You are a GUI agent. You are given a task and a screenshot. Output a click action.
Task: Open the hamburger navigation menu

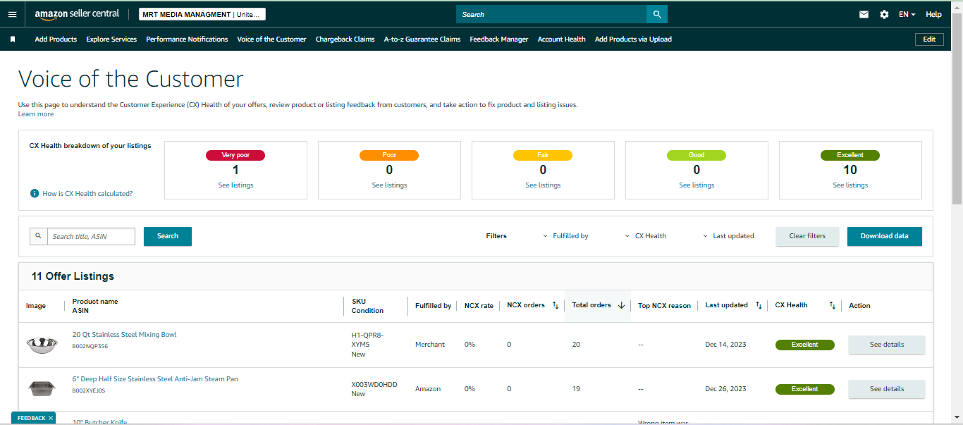12,14
